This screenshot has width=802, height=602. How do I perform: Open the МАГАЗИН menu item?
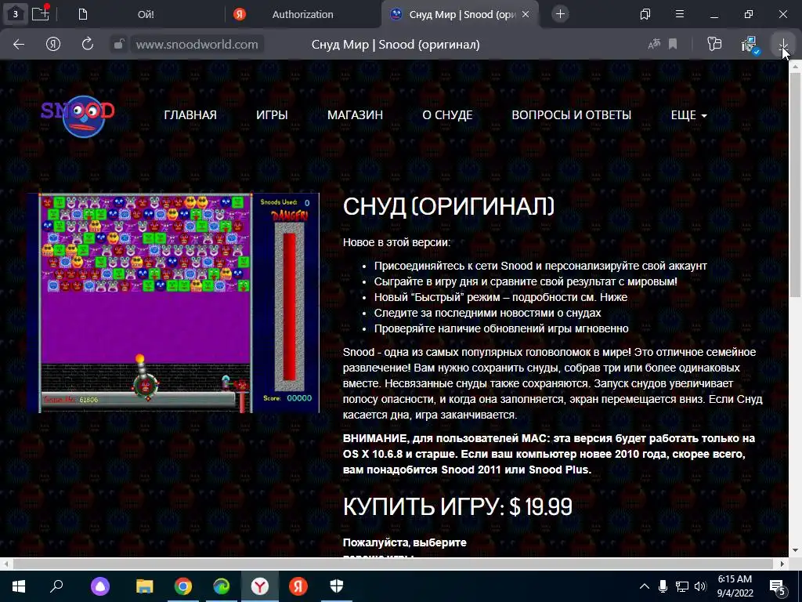point(355,115)
